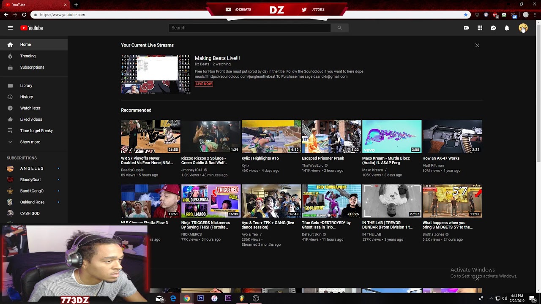Click the ThatWasEpic channel name
Viewport: 541px width, 304px height.
click(312, 166)
